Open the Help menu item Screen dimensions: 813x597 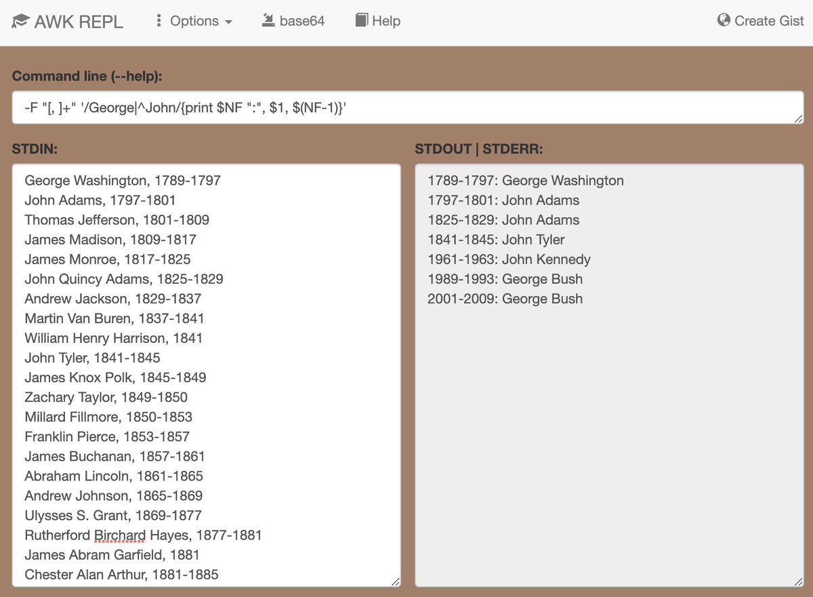(378, 21)
